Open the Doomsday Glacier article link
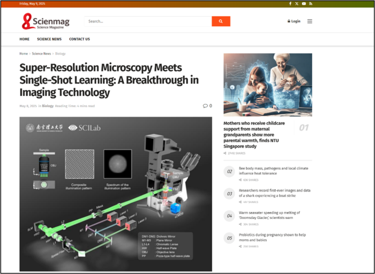This screenshot has height=274, width=375. (269, 215)
